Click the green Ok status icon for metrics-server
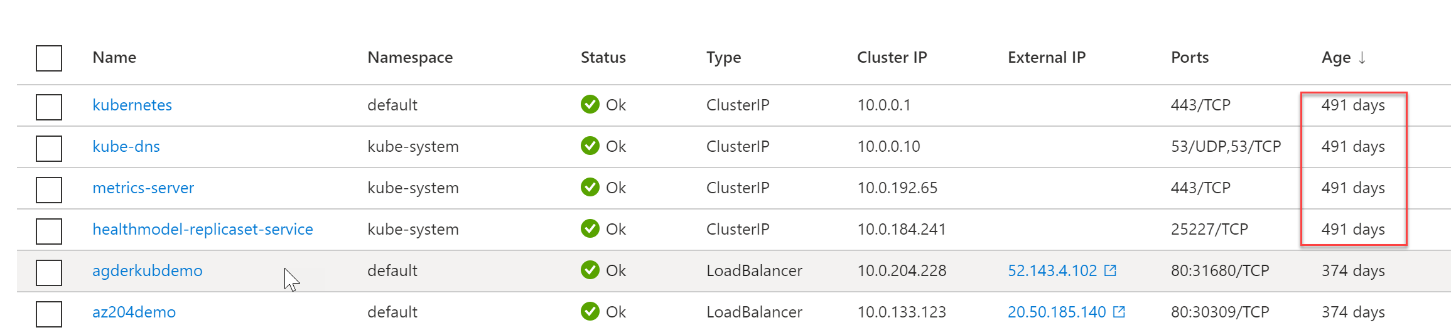Screen dimensions: 1451x330 tap(590, 188)
